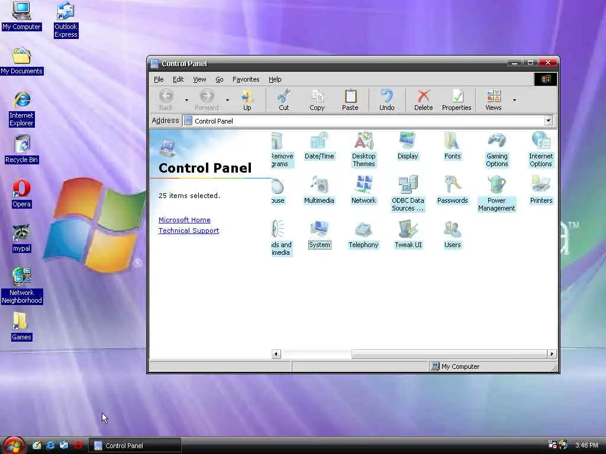The width and height of the screenshot is (606, 454).
Task: Open the Printers icon
Action: [x=541, y=190]
